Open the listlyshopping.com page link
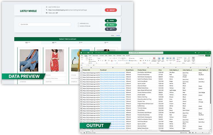Image resolution: width=213 pixels, height=135 pixels. [x=68, y=10]
